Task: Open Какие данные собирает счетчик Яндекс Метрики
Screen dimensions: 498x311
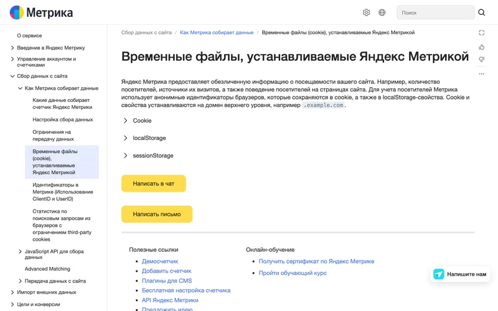Action: (x=62, y=103)
